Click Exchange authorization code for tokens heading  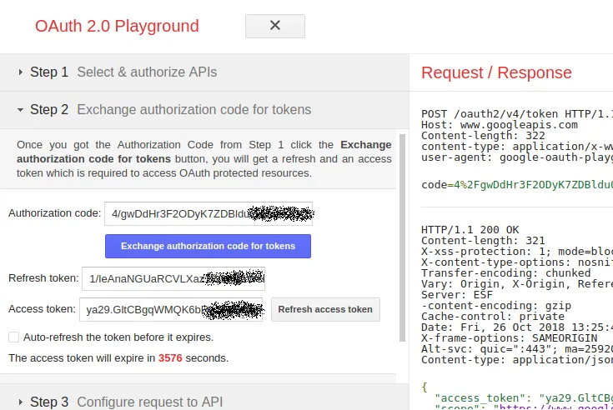point(193,110)
